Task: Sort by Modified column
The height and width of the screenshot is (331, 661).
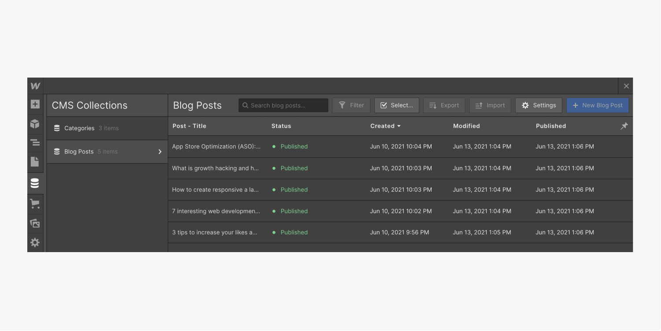Action: 466,126
